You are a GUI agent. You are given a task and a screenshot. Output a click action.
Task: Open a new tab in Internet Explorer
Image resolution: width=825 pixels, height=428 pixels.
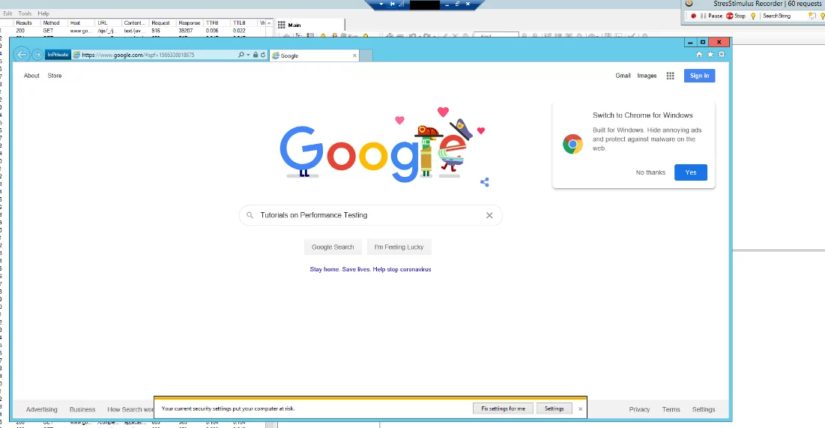pos(366,55)
